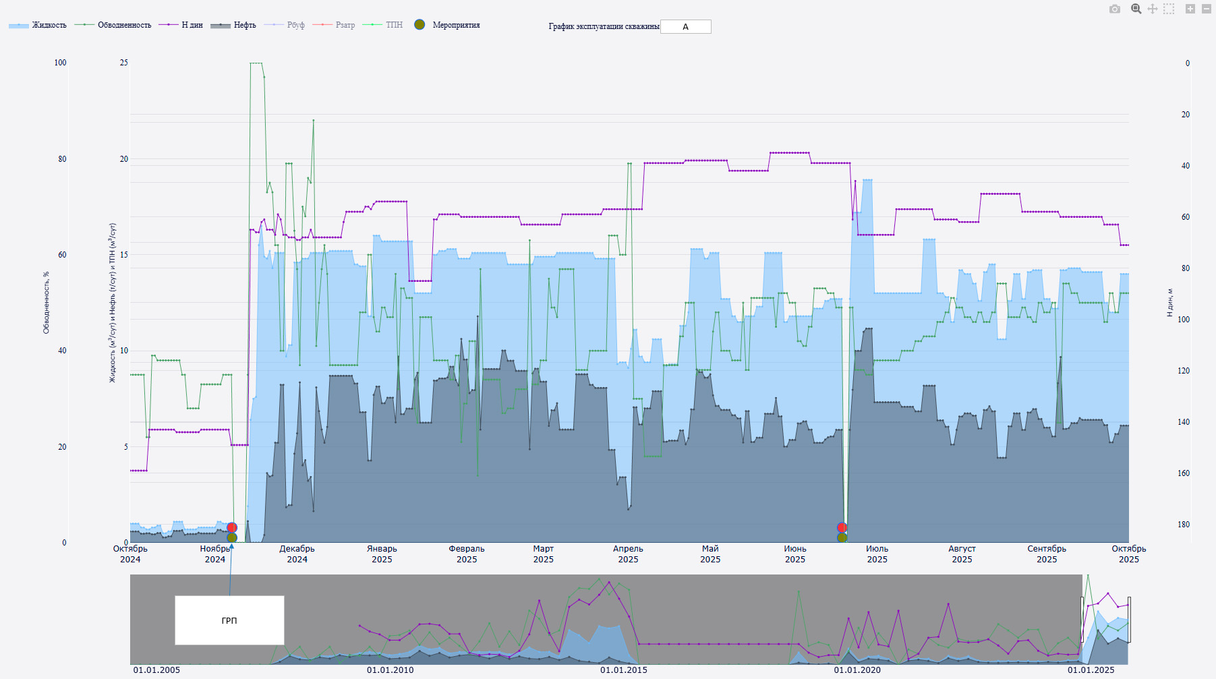Click the ГРП annotation box
1216x679 pixels.
(229, 620)
